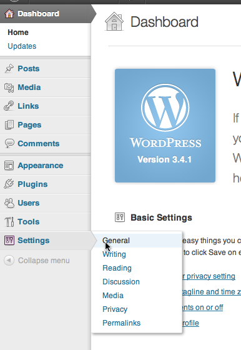Click the Pages document icon

(x=9, y=125)
